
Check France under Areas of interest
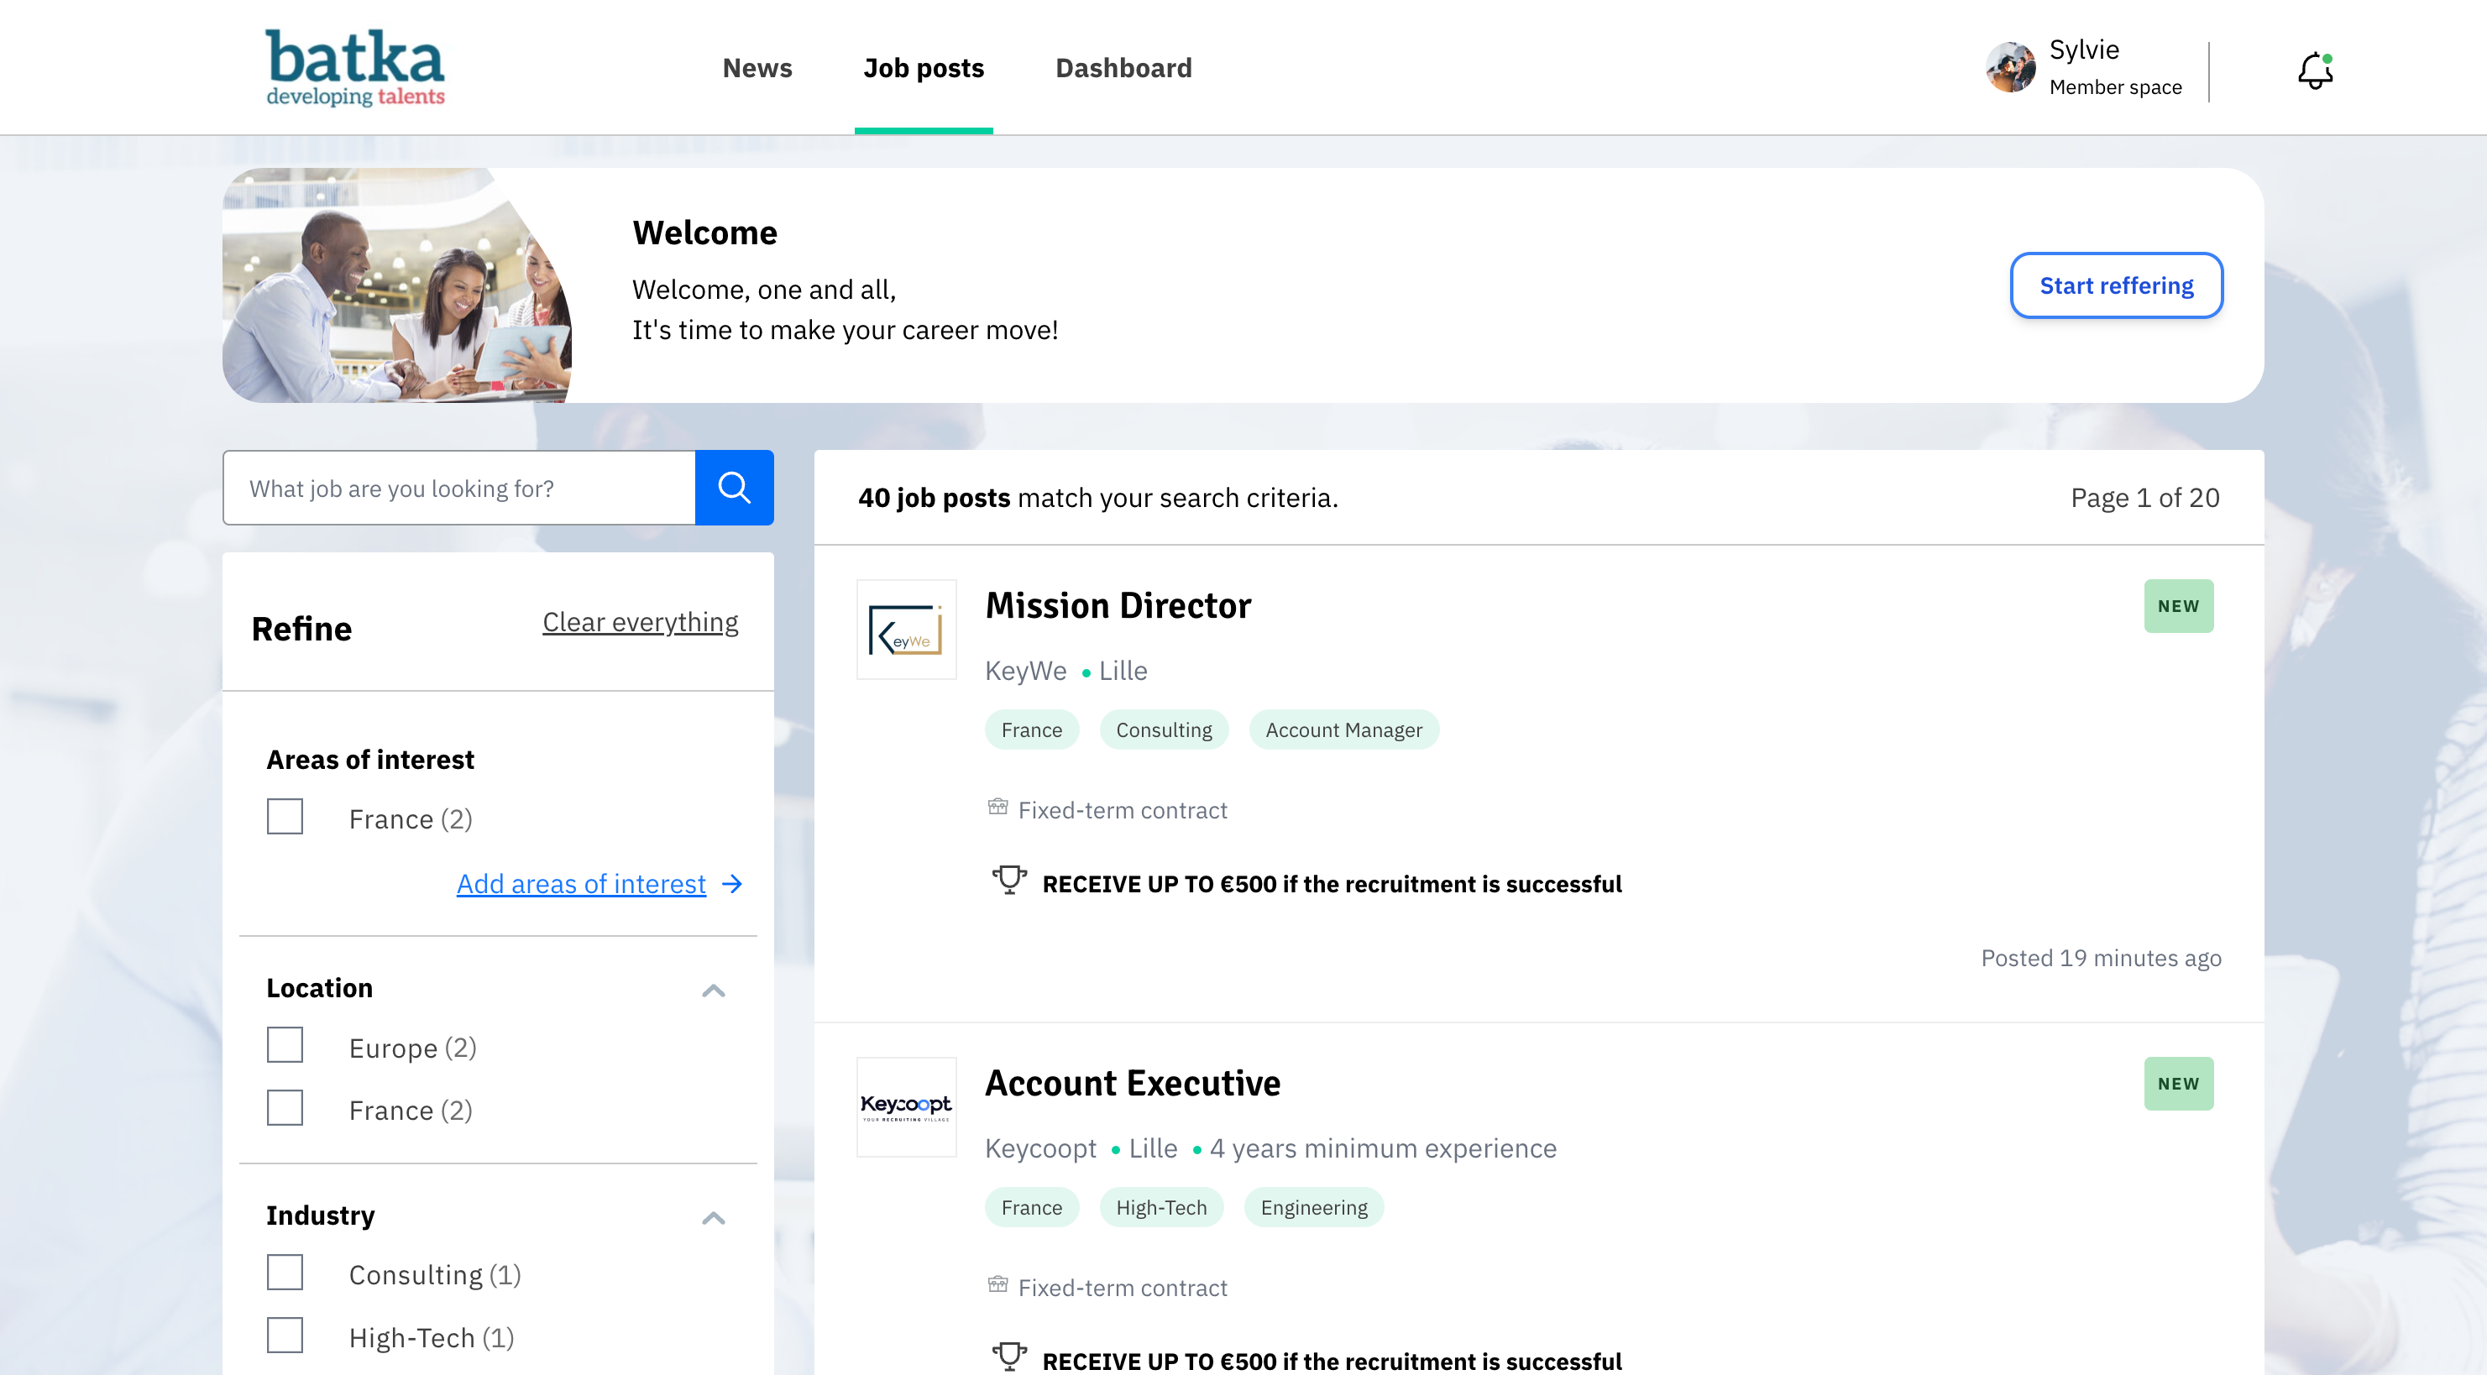[x=285, y=818]
